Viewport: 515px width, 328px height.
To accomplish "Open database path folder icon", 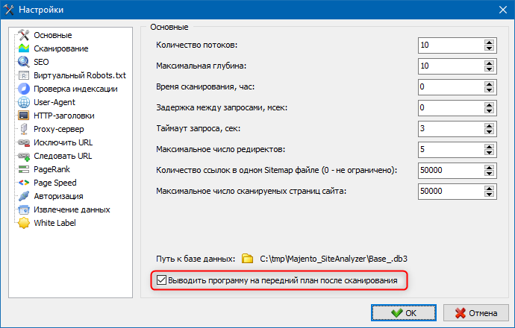I will tap(247, 259).
